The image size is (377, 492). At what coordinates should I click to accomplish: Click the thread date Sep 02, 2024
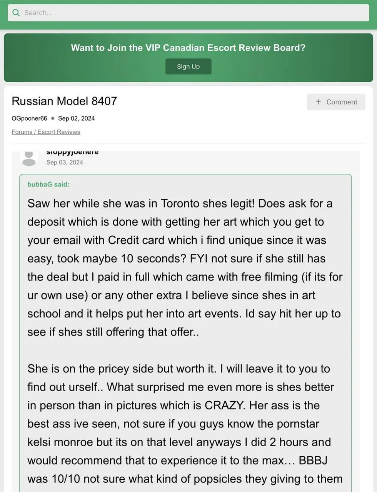tap(76, 118)
